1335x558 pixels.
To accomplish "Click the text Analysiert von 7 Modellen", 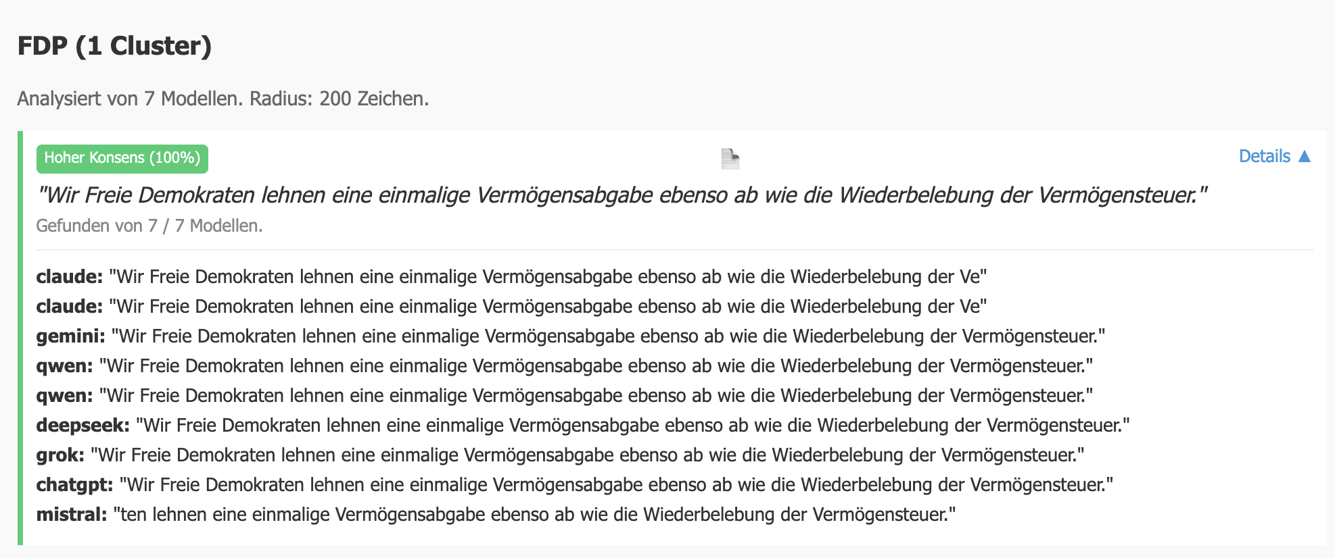I will (130, 99).
